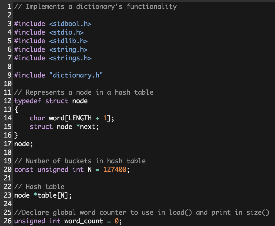Viewport: 275px width, 226px height.
Task: Click the #include keyword on line 3
Action: (30, 24)
